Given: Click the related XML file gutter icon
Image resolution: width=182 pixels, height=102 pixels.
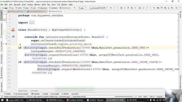Looking at the screenshot, I should pyautogui.click(x=13, y=30).
